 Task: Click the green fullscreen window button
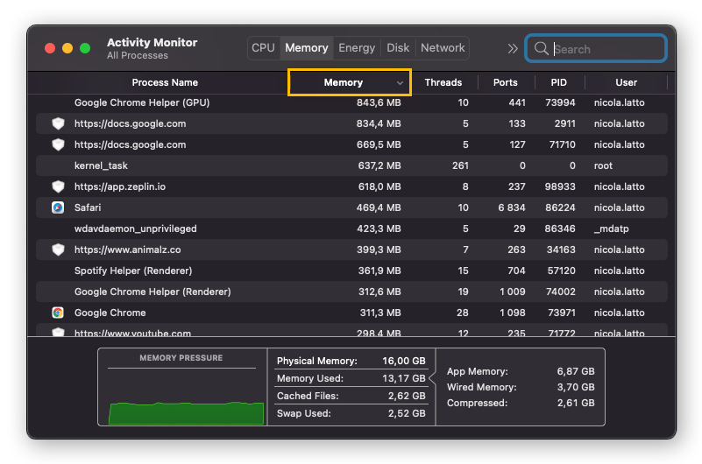(85, 48)
